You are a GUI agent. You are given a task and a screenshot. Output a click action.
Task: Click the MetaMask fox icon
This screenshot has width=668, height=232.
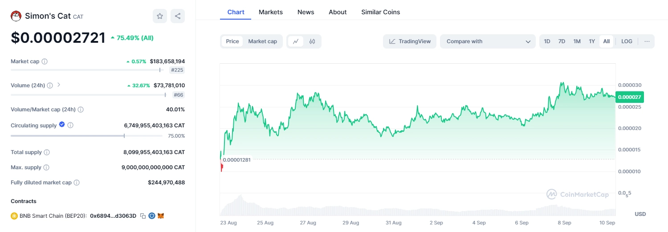pyautogui.click(x=161, y=216)
